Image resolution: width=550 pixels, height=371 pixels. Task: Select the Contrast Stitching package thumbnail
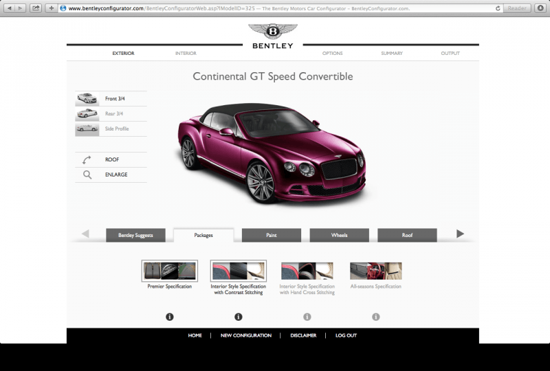239,271
